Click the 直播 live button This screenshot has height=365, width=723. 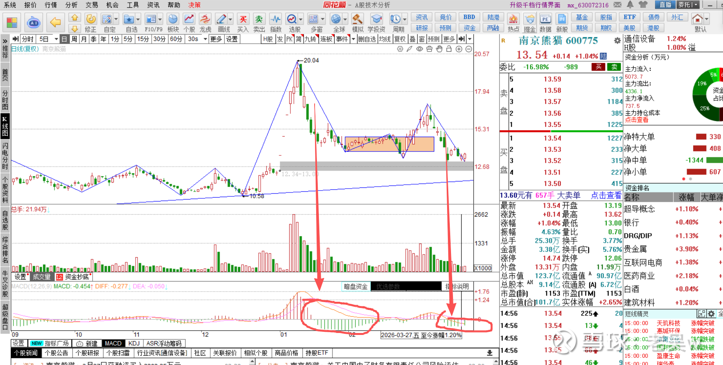665,5
